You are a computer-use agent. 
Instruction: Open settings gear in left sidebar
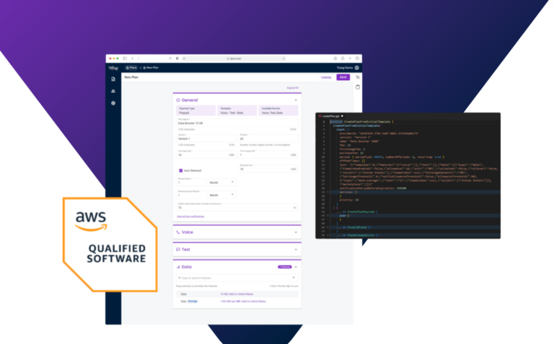tap(113, 103)
